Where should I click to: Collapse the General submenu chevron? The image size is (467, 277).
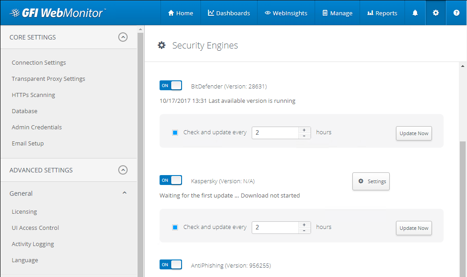(x=125, y=193)
